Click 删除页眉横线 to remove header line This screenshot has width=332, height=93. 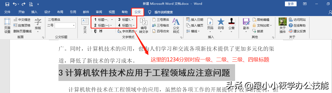23,31
